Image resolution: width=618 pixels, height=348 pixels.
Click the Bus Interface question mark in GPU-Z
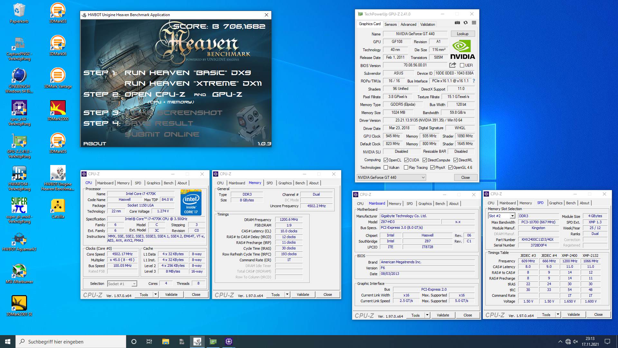473,81
